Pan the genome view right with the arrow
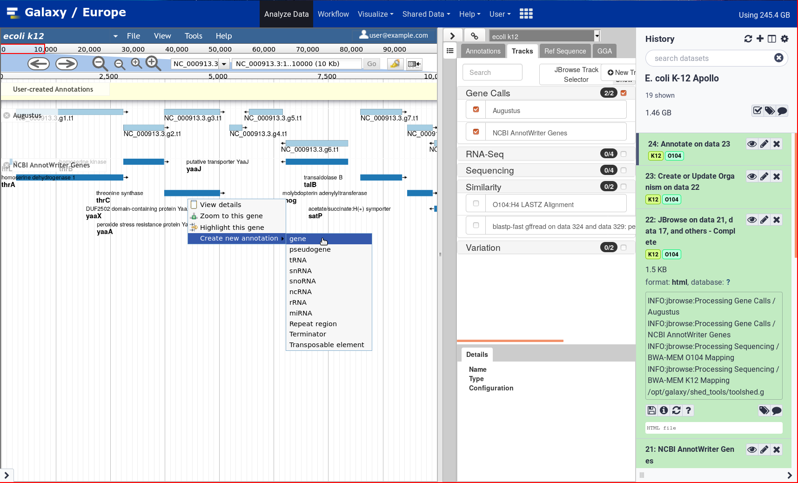 (x=67, y=64)
